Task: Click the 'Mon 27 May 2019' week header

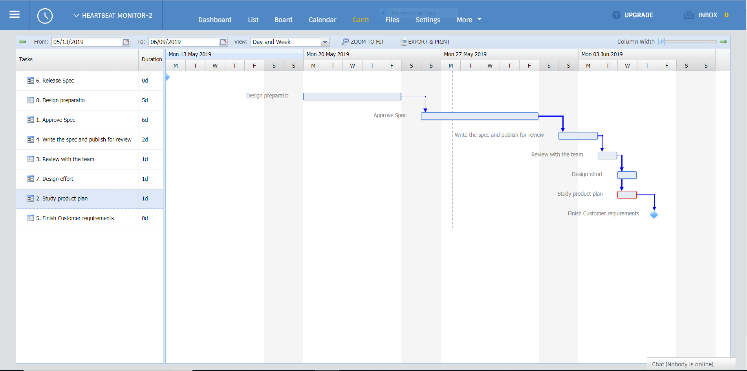Action: [x=509, y=54]
